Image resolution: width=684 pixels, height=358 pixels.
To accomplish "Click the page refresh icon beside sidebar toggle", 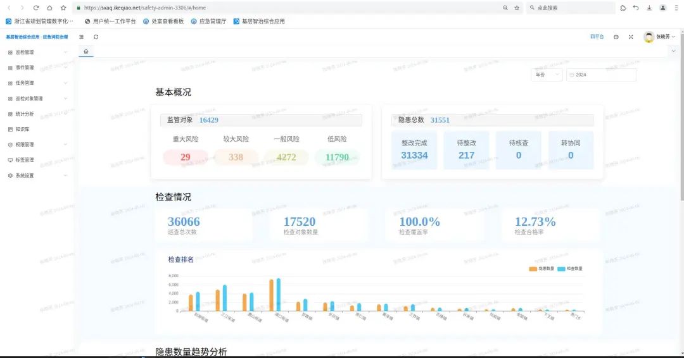I will 96,37.
